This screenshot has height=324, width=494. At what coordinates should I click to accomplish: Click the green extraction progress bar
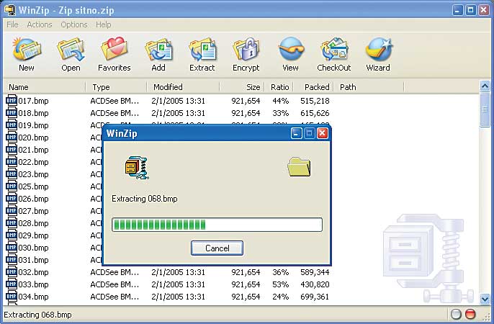[x=217, y=225]
